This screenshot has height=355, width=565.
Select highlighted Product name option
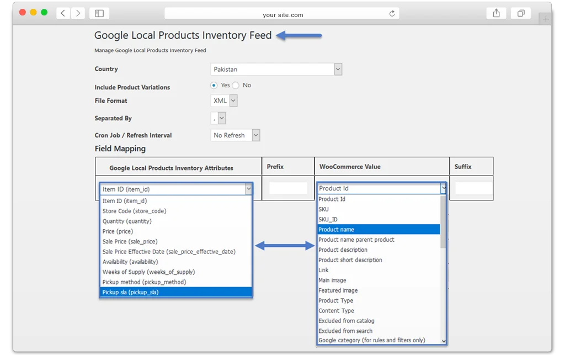pyautogui.click(x=379, y=229)
